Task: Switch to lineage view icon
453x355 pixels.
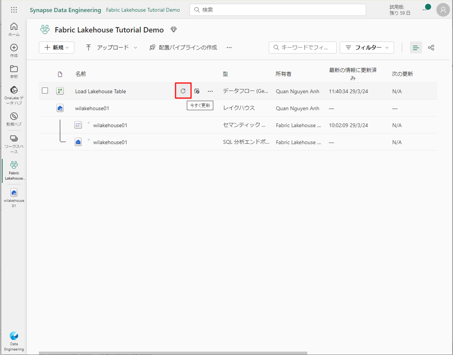Action: point(431,48)
